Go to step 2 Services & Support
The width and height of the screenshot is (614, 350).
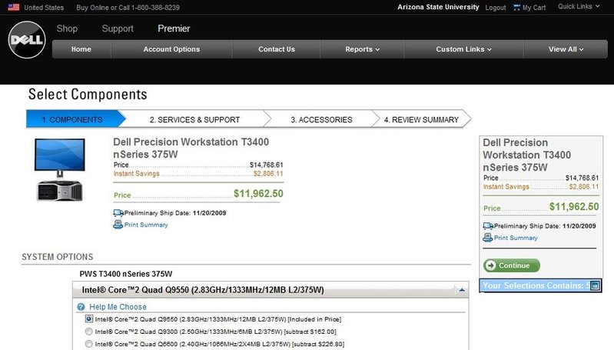point(194,119)
